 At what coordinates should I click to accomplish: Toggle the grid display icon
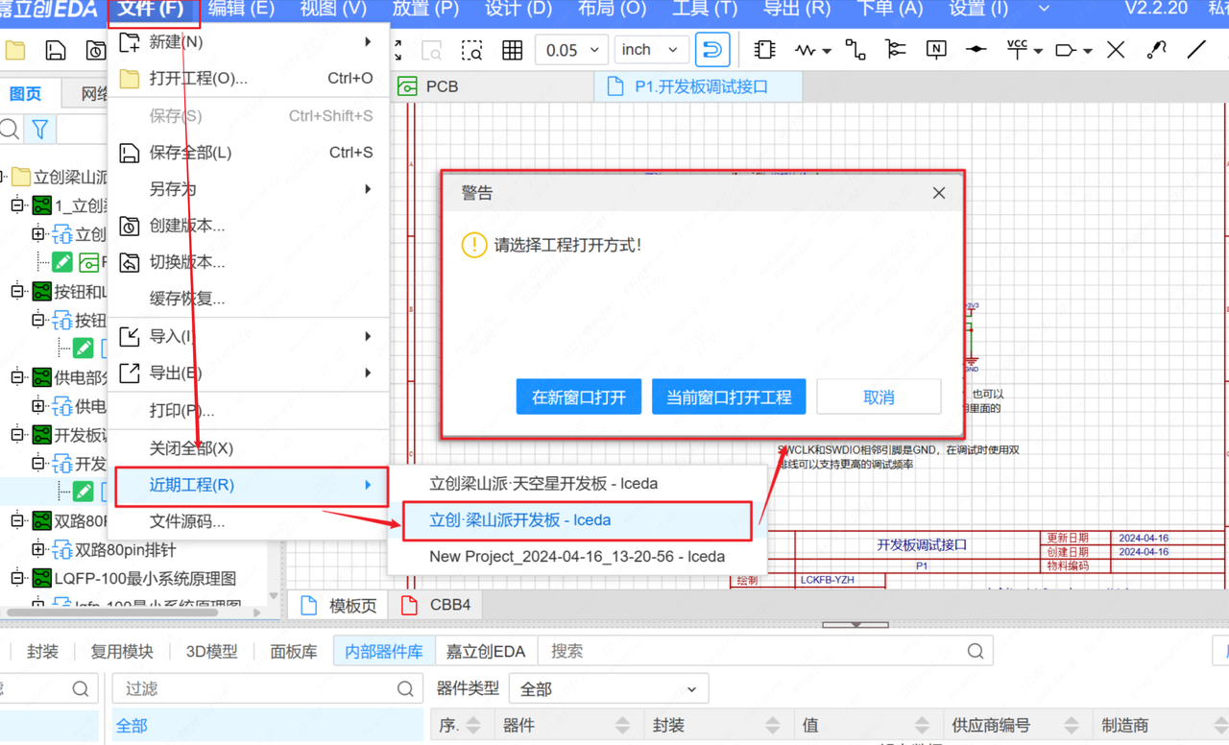coord(512,50)
